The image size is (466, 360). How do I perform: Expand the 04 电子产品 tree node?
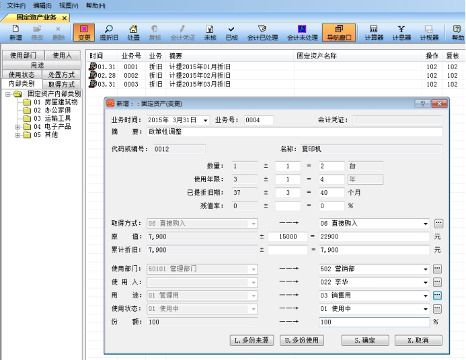pyautogui.click(x=18, y=127)
